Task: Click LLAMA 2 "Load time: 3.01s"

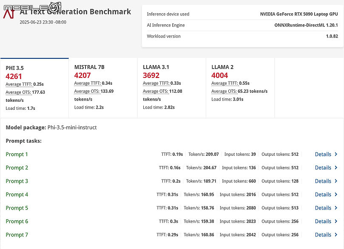Action: (227, 99)
